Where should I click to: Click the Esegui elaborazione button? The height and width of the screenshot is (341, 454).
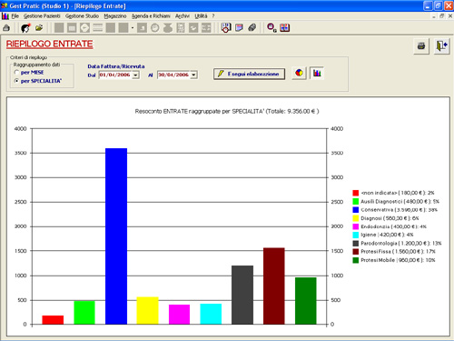(x=249, y=74)
